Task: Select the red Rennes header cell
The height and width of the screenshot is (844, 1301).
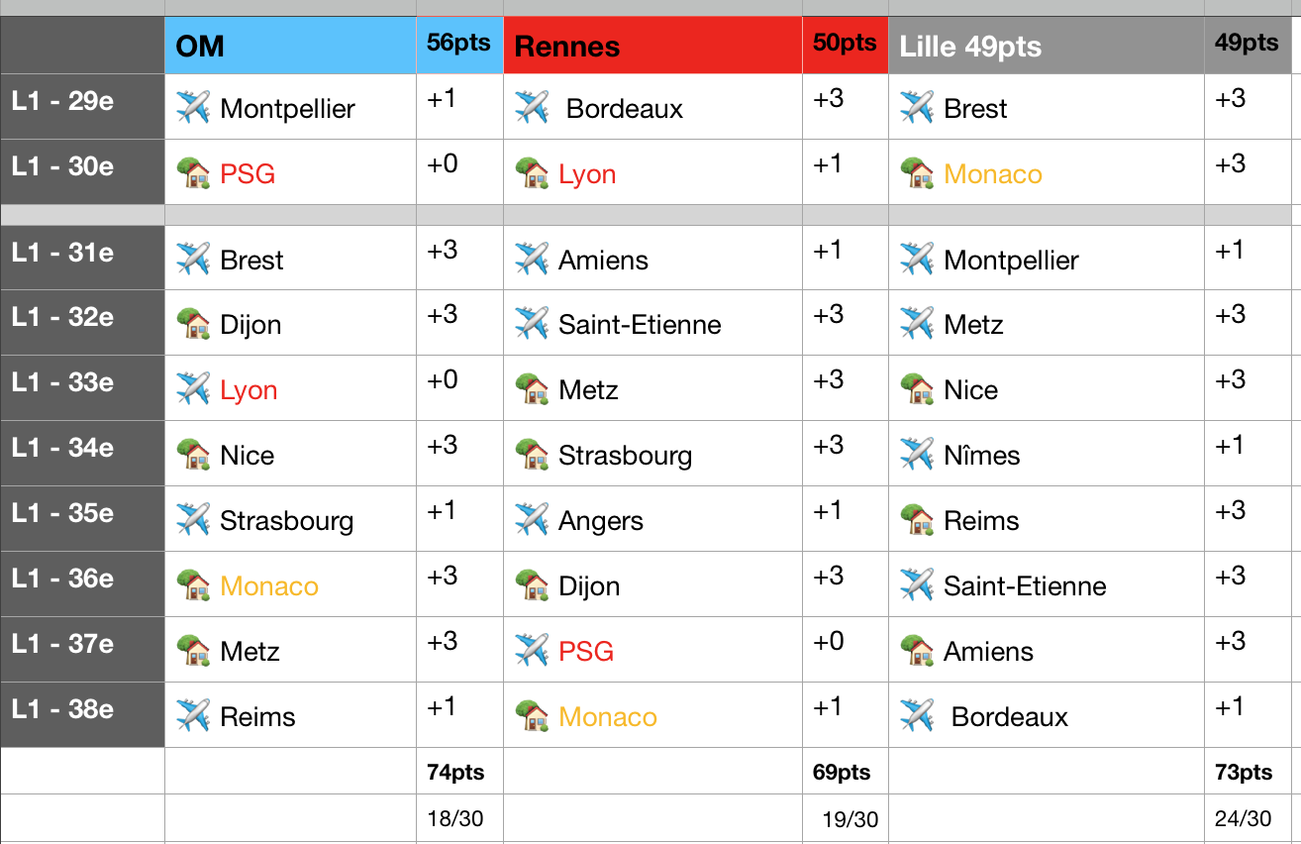Action: tap(653, 46)
